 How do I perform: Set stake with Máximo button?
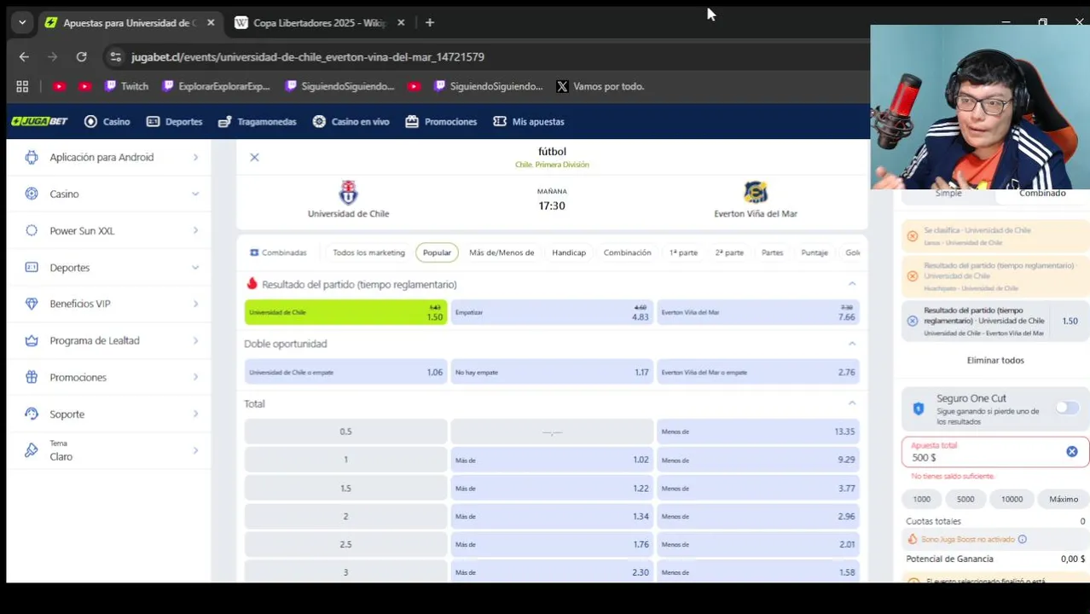tap(1064, 499)
